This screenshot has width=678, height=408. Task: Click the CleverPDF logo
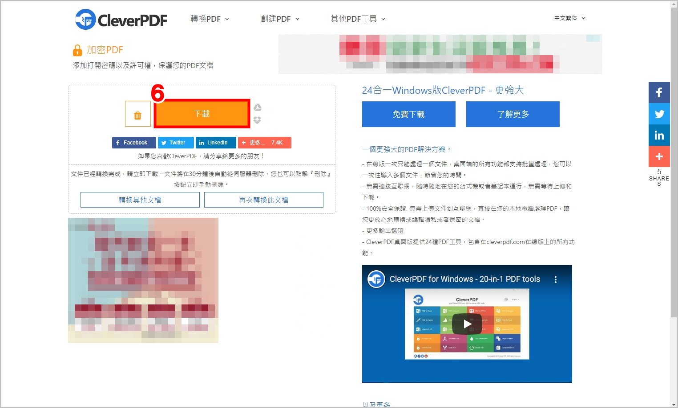pos(121,20)
